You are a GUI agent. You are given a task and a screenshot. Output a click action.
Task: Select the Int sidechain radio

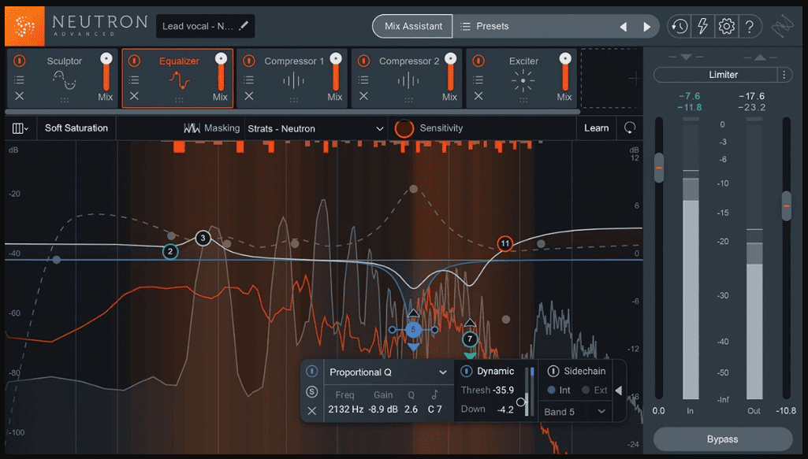click(551, 390)
